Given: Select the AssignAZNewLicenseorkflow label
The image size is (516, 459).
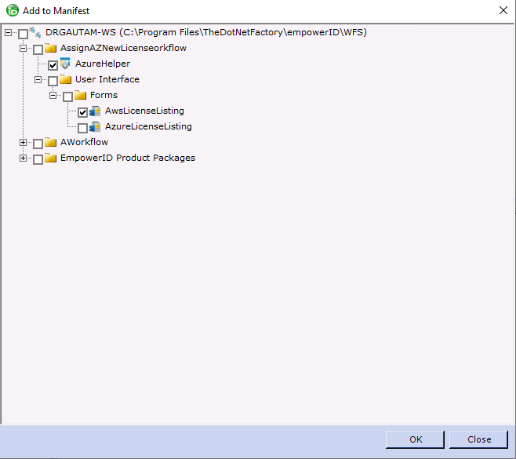Looking at the screenshot, I should pos(123,48).
